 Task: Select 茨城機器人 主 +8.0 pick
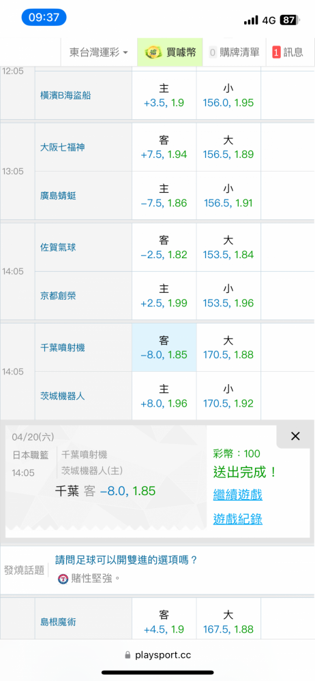click(164, 396)
